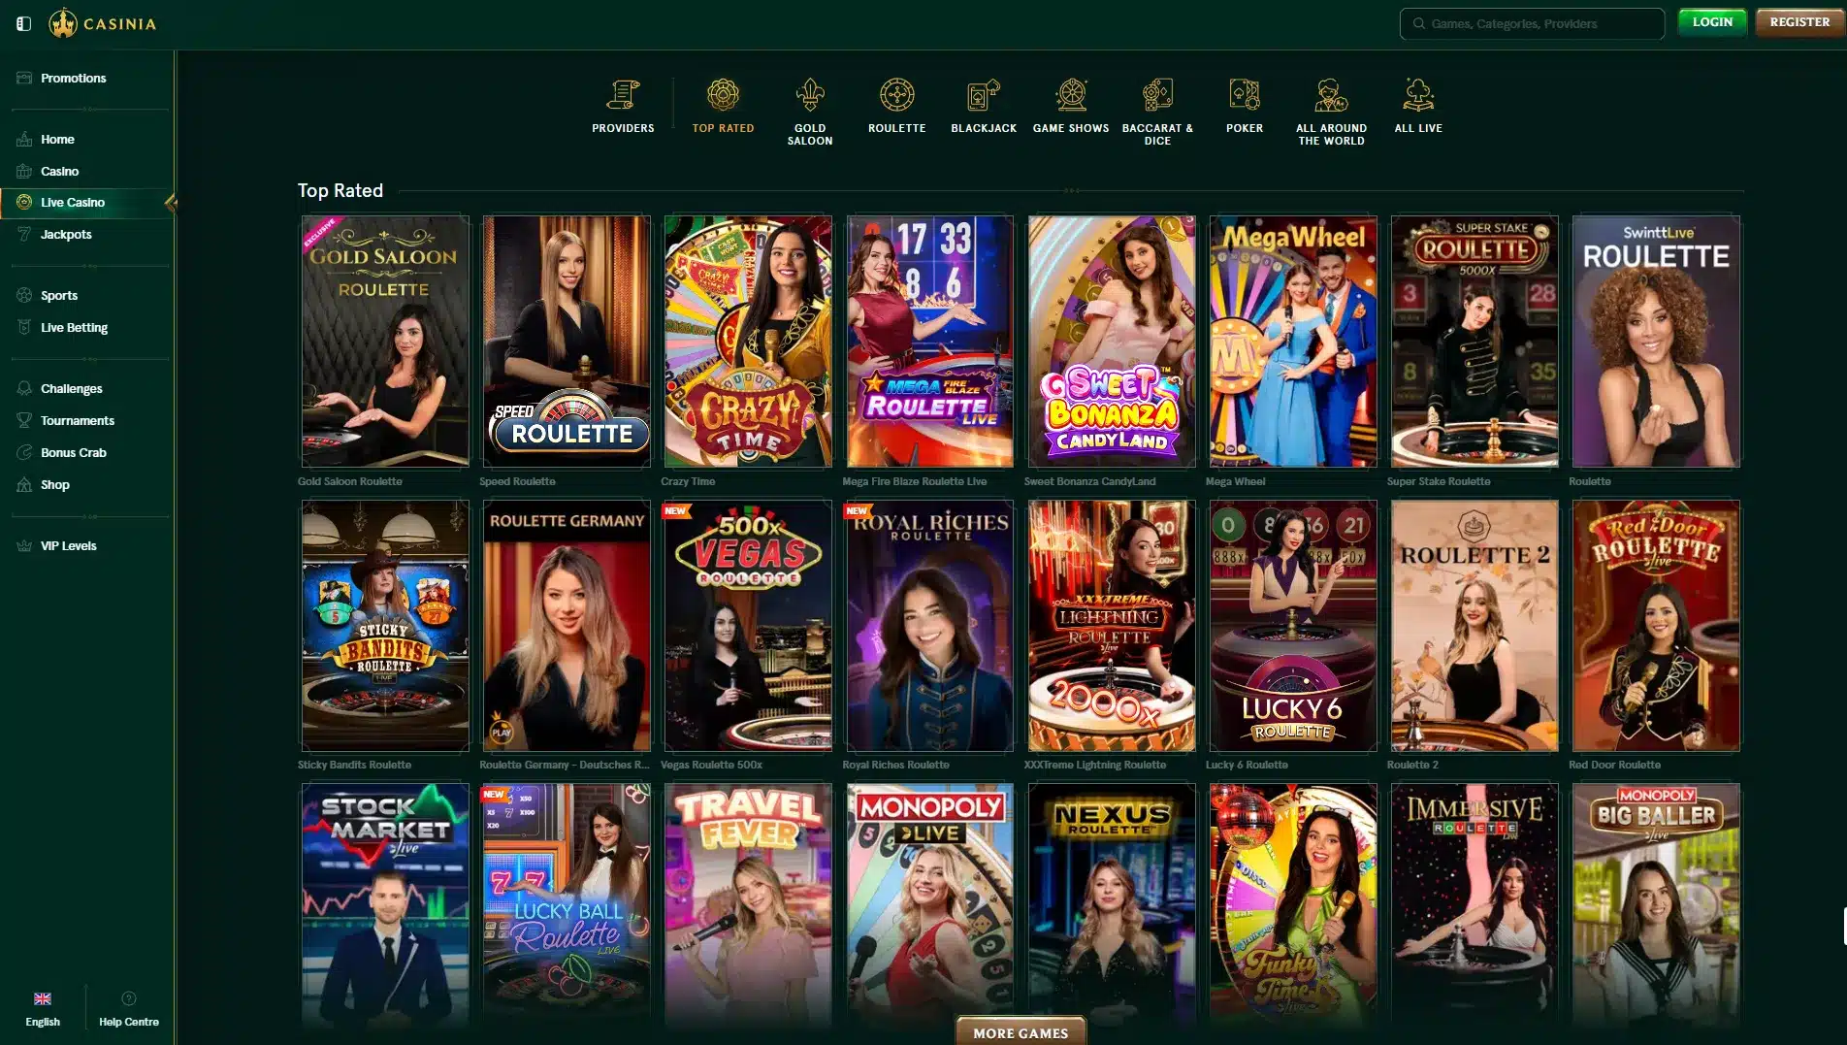
Task: Click the Tournaments trophy icon
Action: [x=24, y=420]
